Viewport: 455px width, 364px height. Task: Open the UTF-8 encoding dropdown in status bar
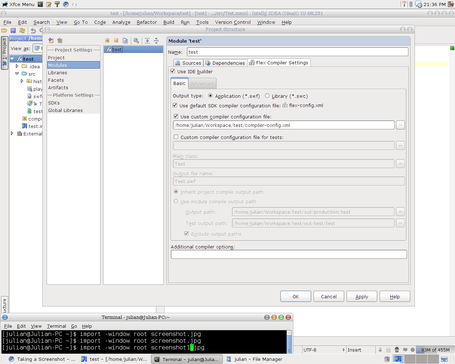(x=324, y=350)
